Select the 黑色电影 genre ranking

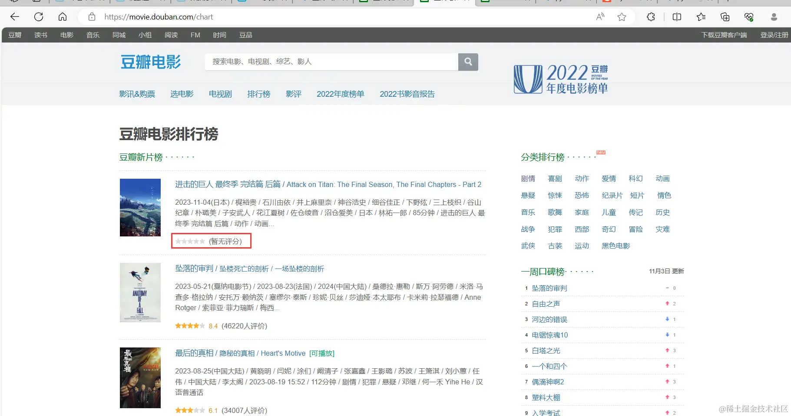pyautogui.click(x=616, y=246)
